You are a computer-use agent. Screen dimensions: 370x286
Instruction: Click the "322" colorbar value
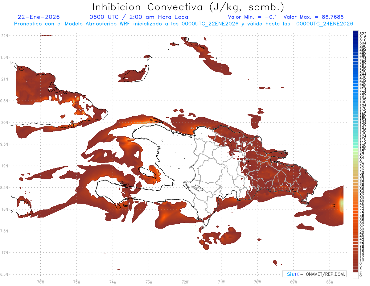(x=363, y=33)
